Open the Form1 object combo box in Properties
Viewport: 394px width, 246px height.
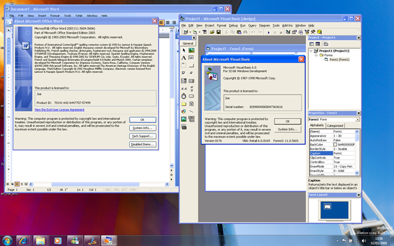coord(334,119)
